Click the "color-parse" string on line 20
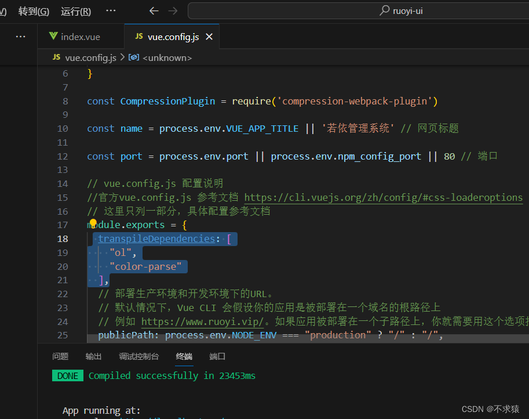This screenshot has height=419, width=529. pyautogui.click(x=145, y=266)
